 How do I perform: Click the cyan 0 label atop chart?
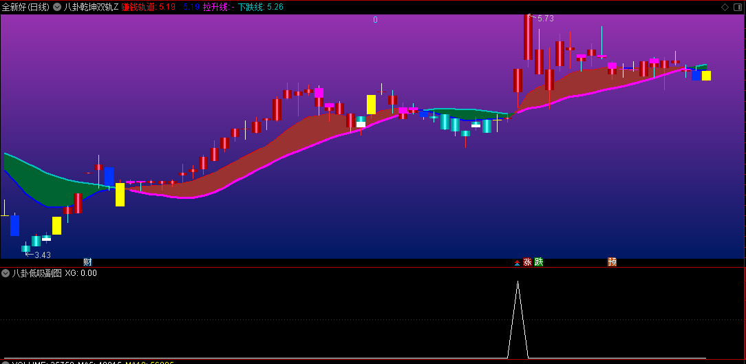375,20
